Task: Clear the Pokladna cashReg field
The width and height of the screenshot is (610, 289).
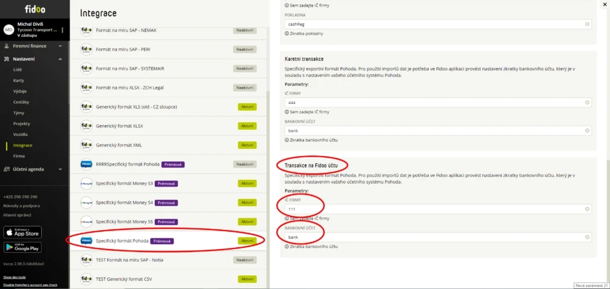Action: [x=587, y=24]
